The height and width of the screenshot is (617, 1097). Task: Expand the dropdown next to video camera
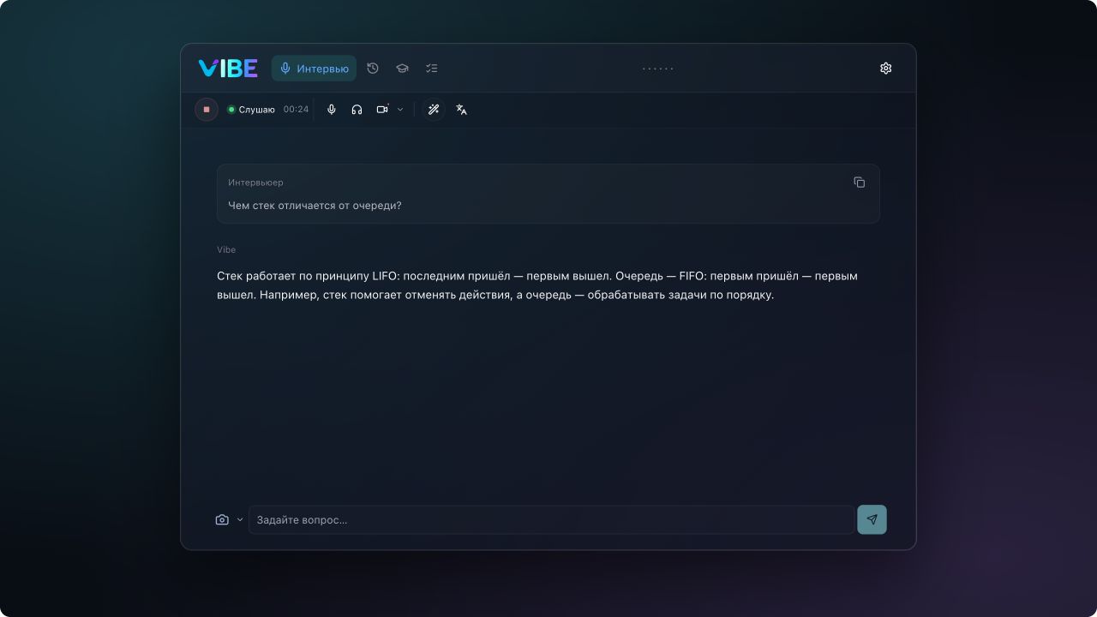click(400, 110)
